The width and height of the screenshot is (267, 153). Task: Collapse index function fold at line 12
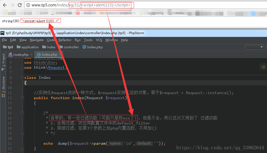22,98
